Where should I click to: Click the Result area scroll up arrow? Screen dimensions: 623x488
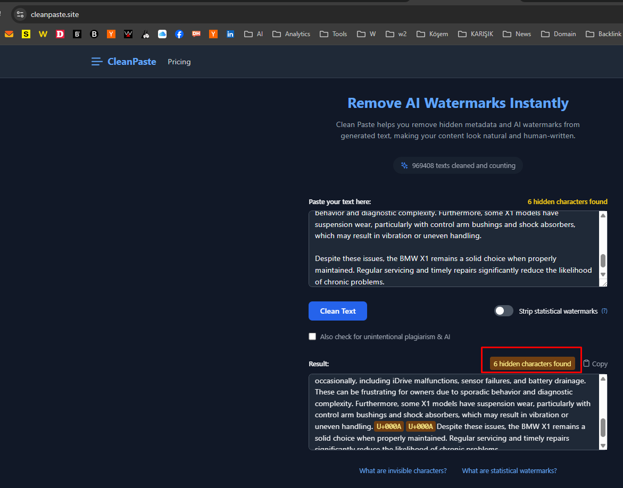[x=603, y=378]
